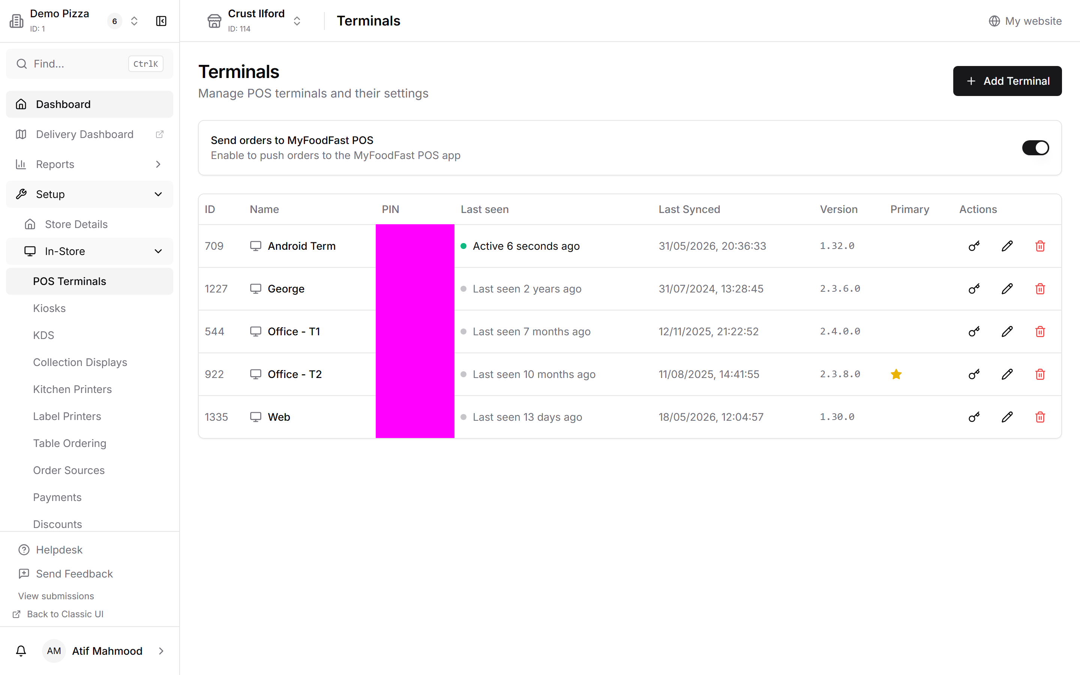Image resolution: width=1080 pixels, height=675 pixels.
Task: Click the Delivery Dashboard external link icon
Action: pos(159,134)
